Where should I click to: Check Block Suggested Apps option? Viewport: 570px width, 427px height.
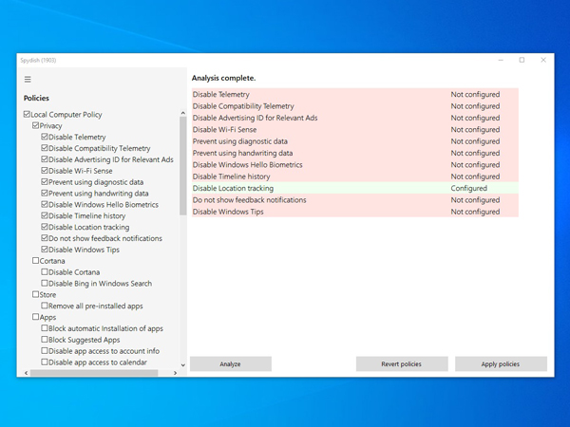(x=45, y=340)
